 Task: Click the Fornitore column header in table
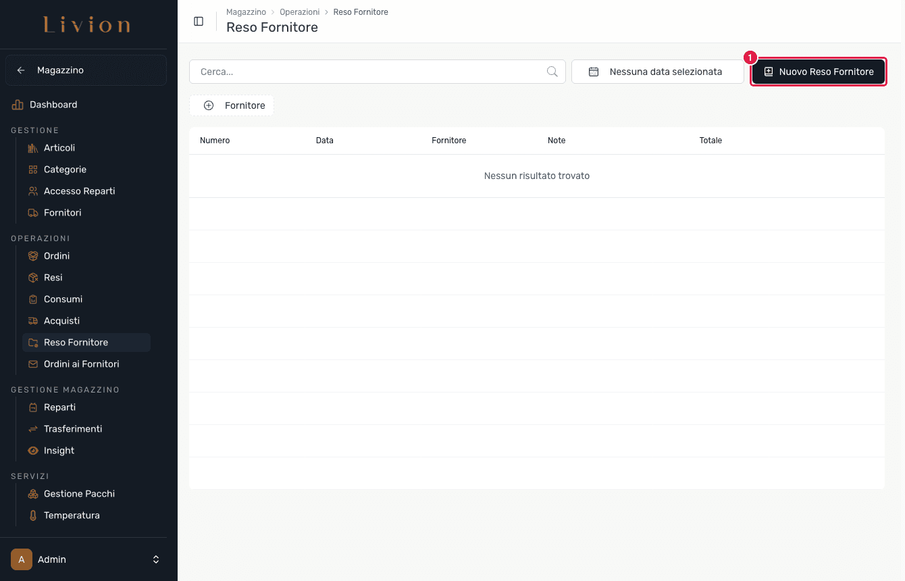449,141
